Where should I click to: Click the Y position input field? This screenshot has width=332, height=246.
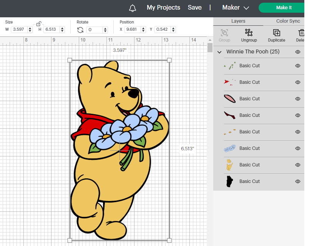[163, 30]
